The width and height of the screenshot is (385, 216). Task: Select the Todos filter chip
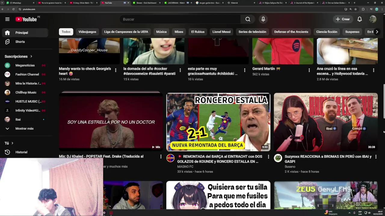pyautogui.click(x=66, y=32)
